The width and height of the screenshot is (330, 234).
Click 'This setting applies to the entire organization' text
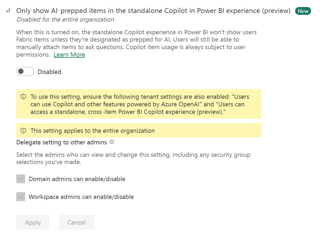[x=92, y=131]
